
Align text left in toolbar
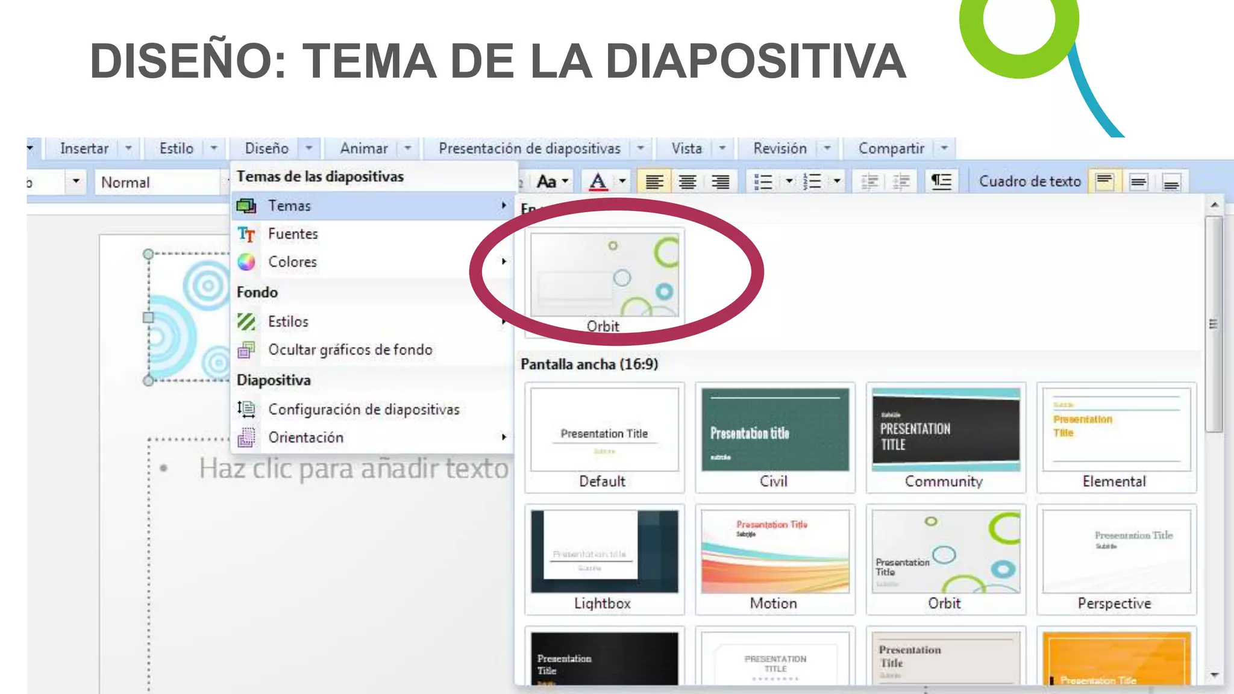pos(654,181)
